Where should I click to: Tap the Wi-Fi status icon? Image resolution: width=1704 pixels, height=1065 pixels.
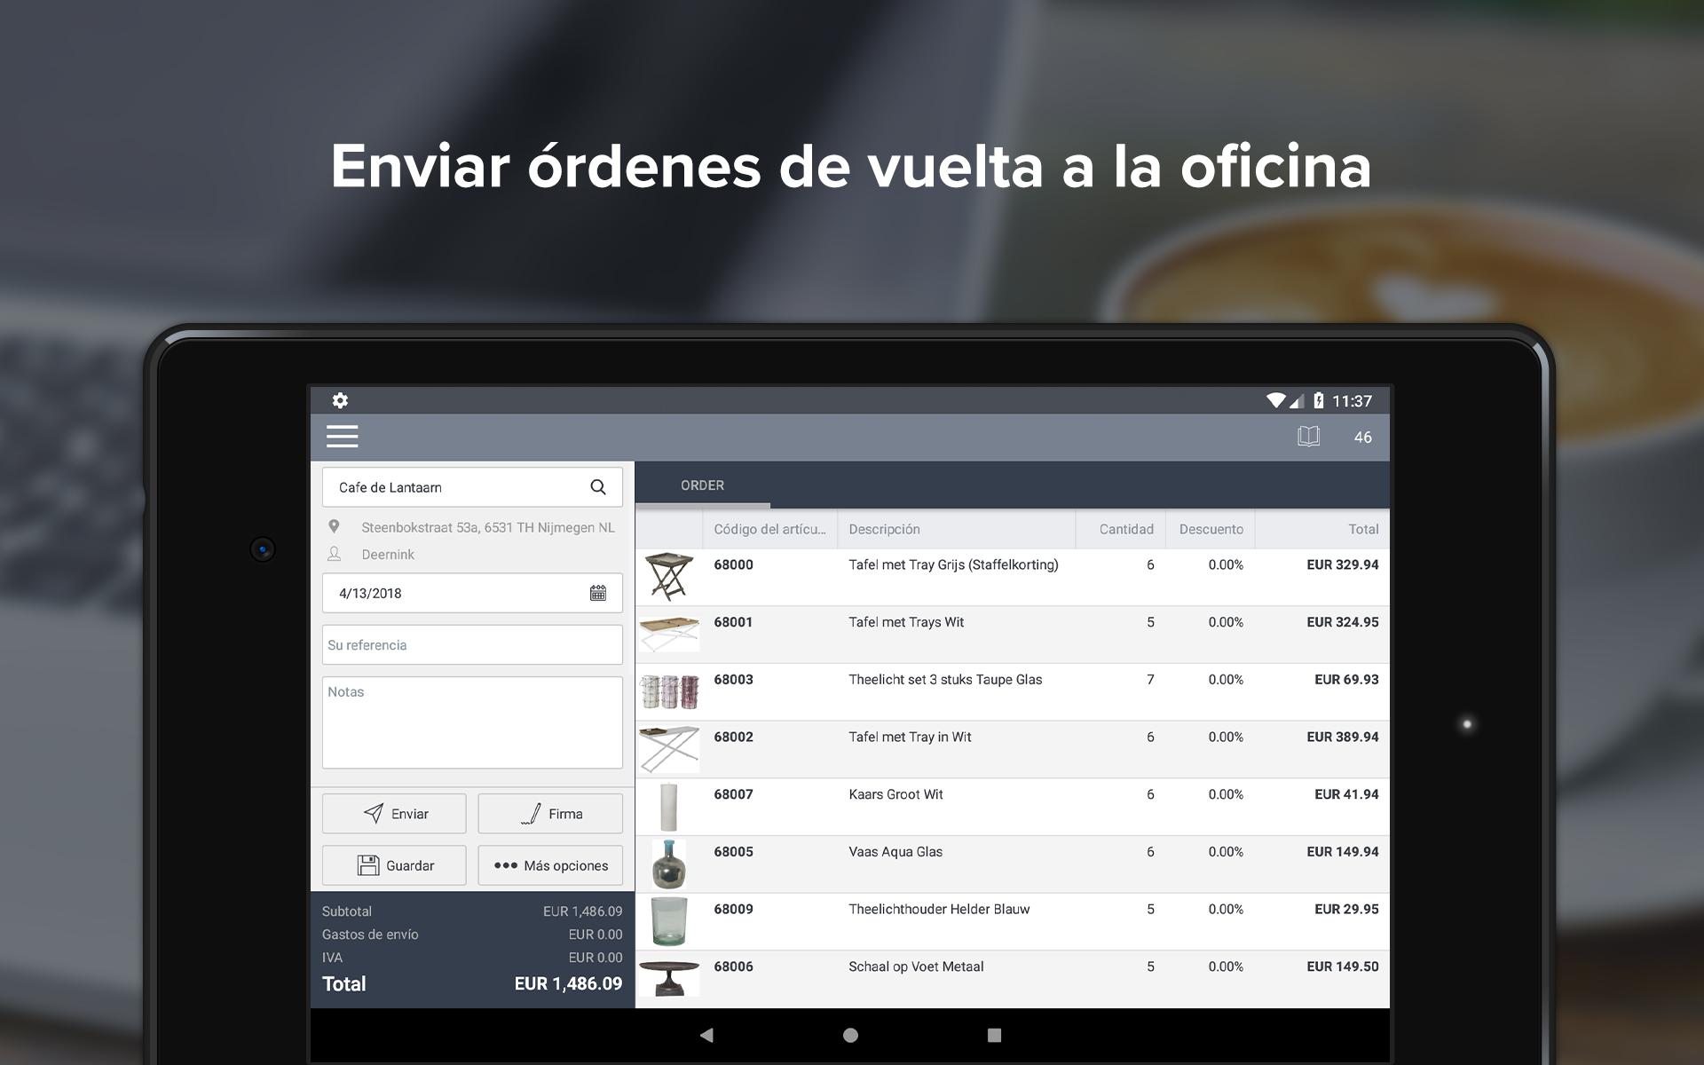click(x=1275, y=400)
